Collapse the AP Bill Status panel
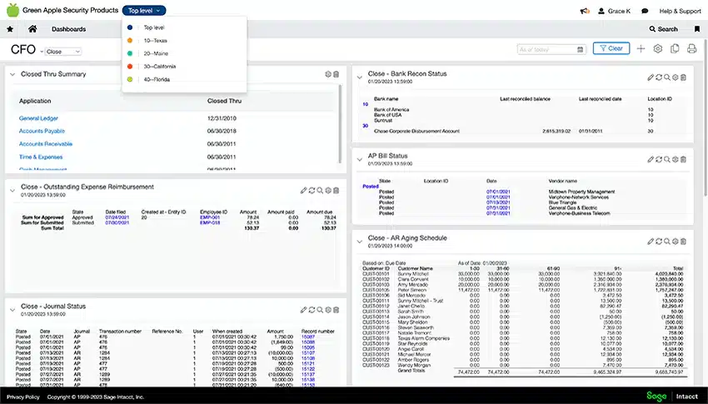 pyautogui.click(x=360, y=159)
